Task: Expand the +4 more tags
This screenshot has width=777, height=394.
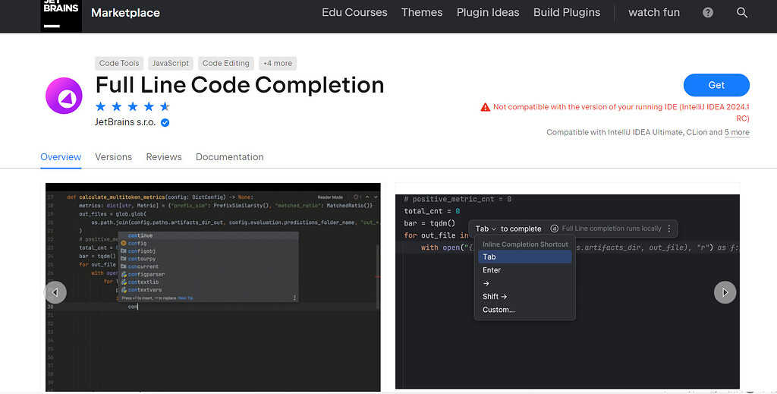Action: (278, 63)
